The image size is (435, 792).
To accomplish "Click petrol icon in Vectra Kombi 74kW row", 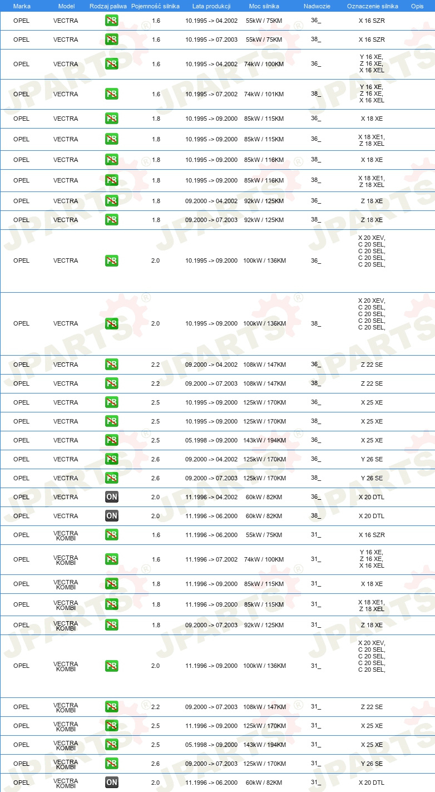I will [x=112, y=559].
